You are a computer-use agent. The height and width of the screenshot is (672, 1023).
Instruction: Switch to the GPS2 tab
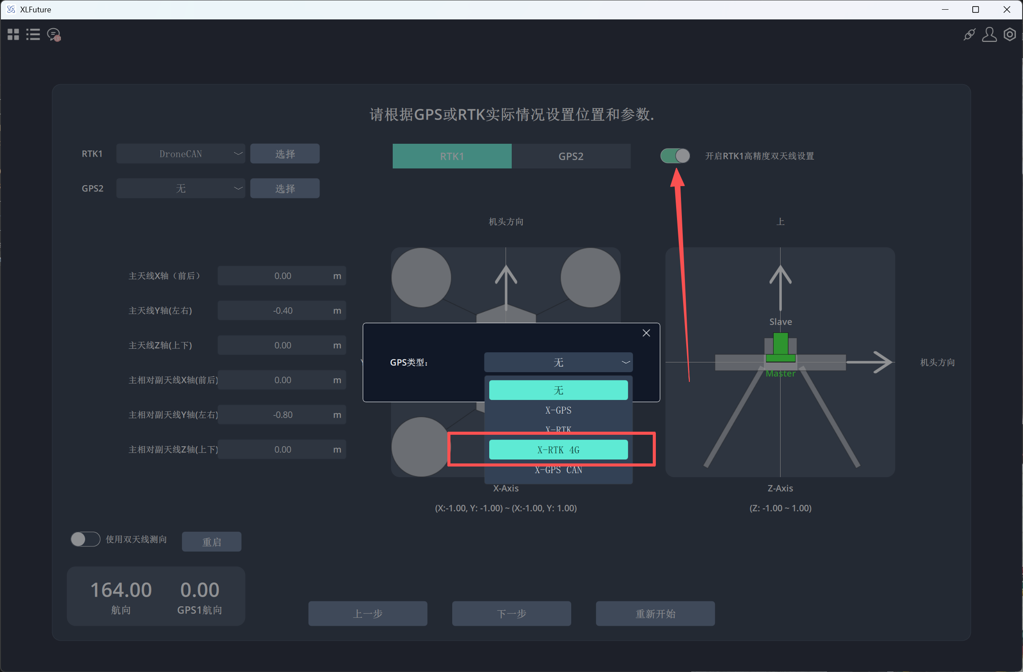(x=571, y=156)
